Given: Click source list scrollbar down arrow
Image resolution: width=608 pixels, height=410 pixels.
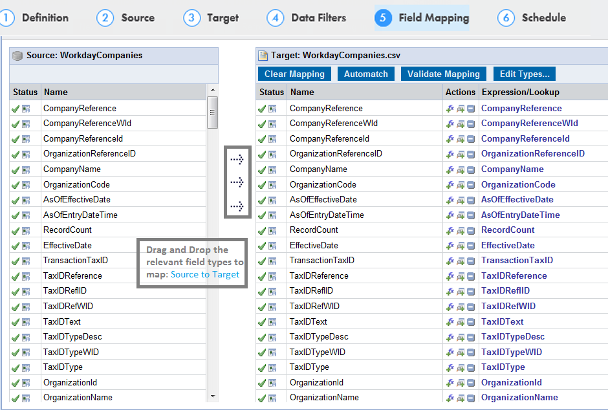Looking at the screenshot, I should (213, 396).
